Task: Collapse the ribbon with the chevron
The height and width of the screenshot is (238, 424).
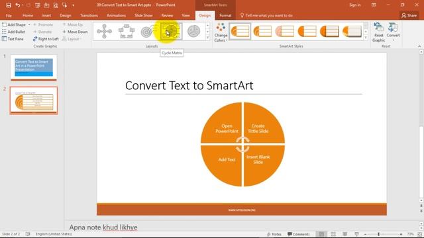Action: (x=419, y=46)
